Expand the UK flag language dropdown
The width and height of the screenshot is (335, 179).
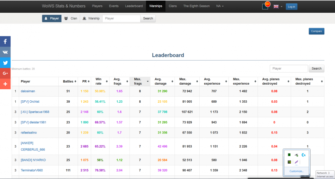click(278, 6)
